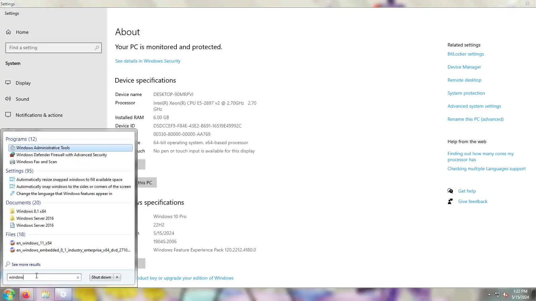
Task: Open Rename this PC (advanced) link
Action: pyautogui.click(x=475, y=119)
